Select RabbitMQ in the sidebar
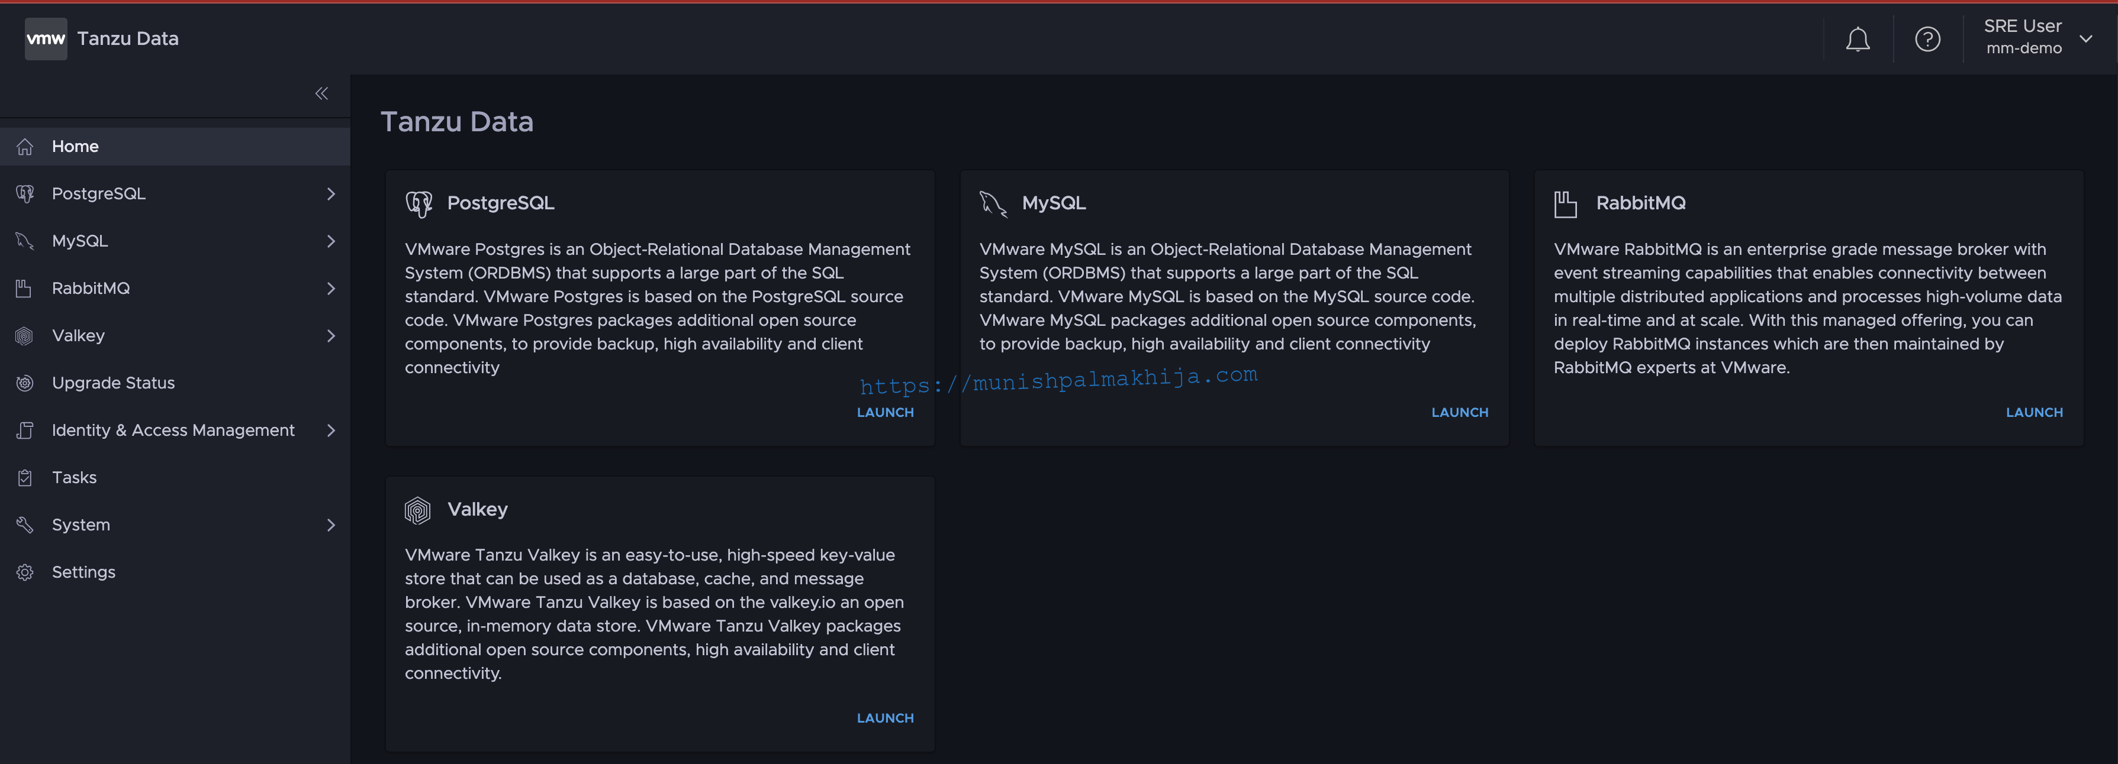 (x=175, y=289)
